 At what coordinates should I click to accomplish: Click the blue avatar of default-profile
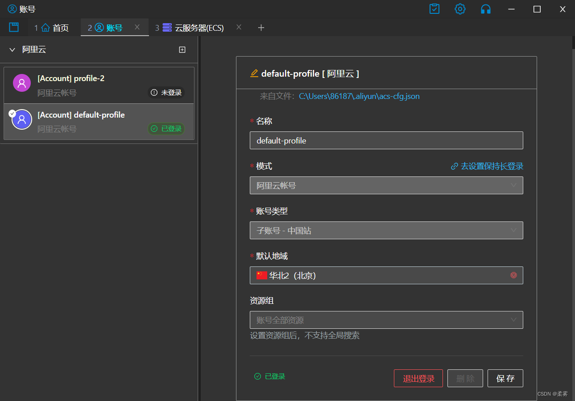[x=22, y=119]
